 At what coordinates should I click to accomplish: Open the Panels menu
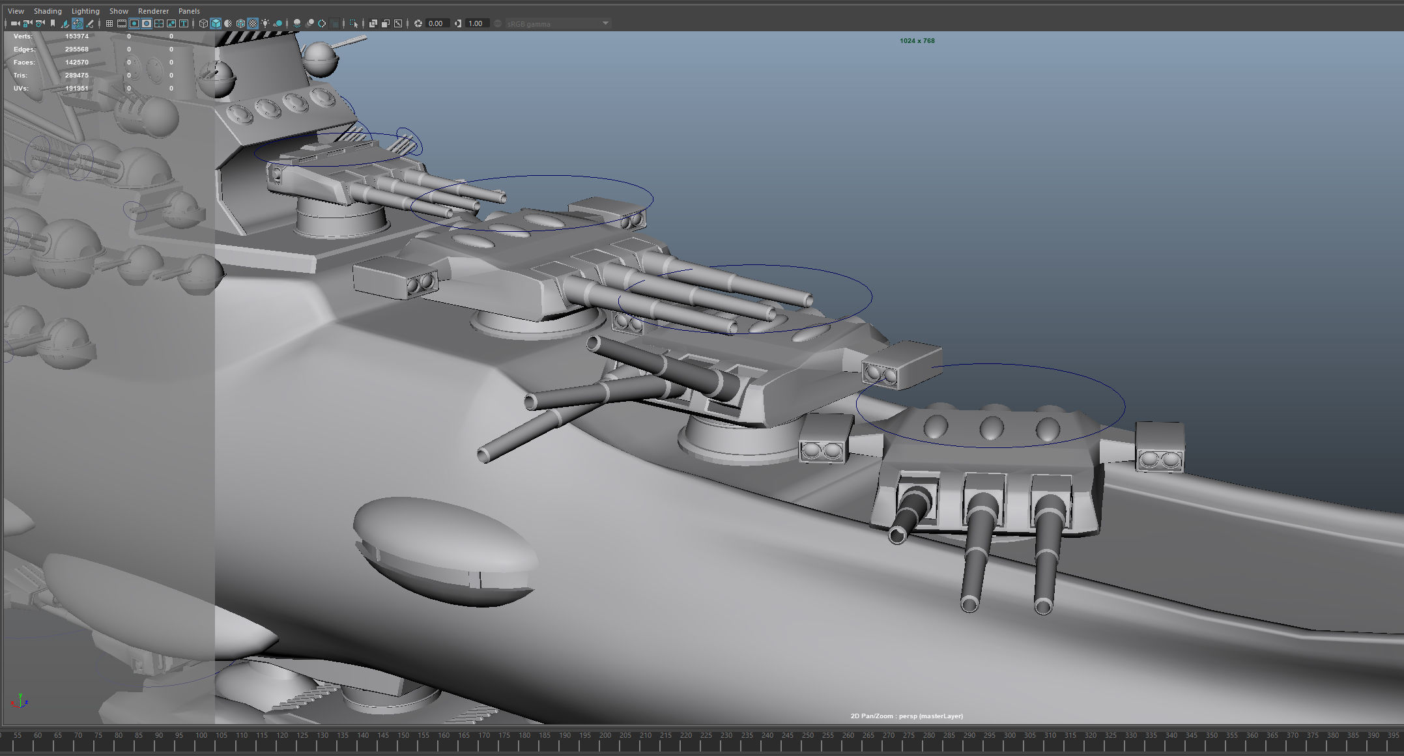click(x=188, y=10)
